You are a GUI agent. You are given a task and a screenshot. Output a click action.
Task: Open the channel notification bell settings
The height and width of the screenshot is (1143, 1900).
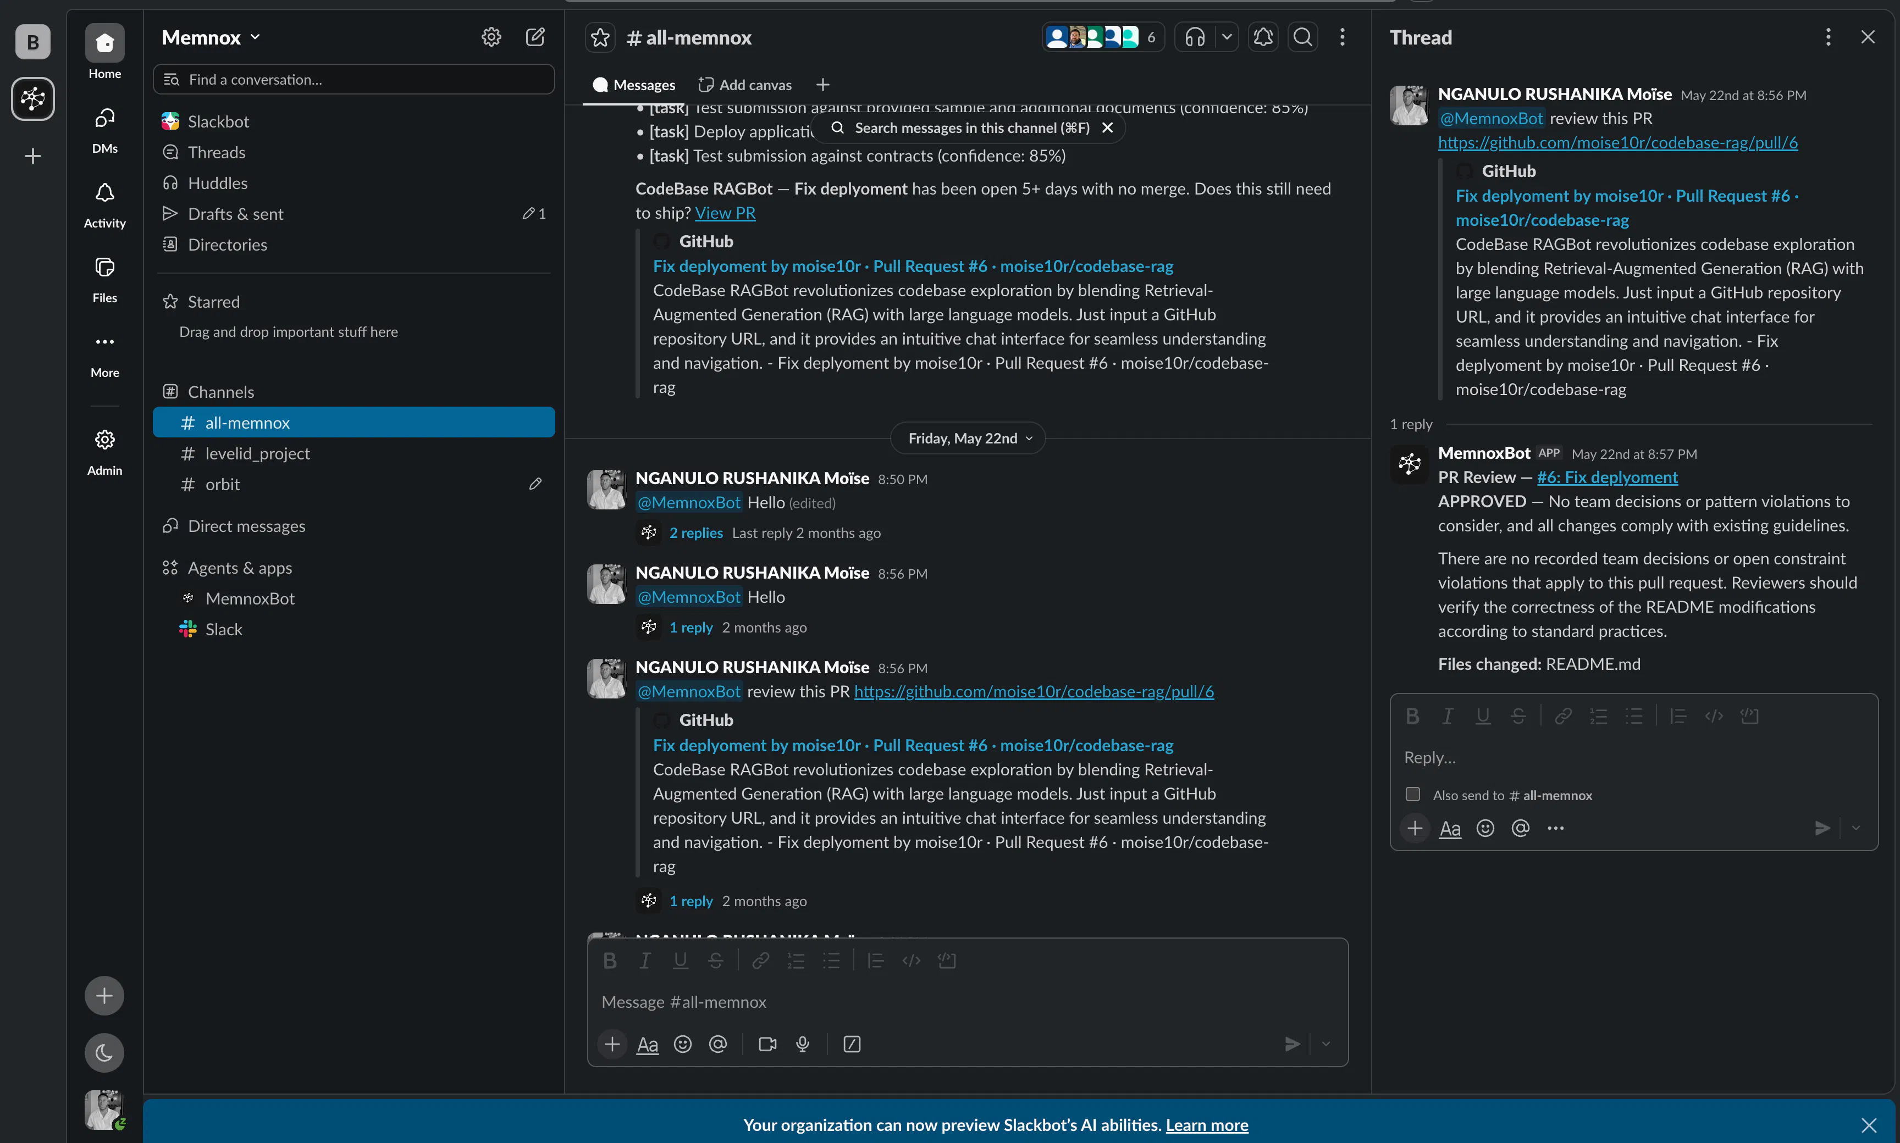(1263, 37)
